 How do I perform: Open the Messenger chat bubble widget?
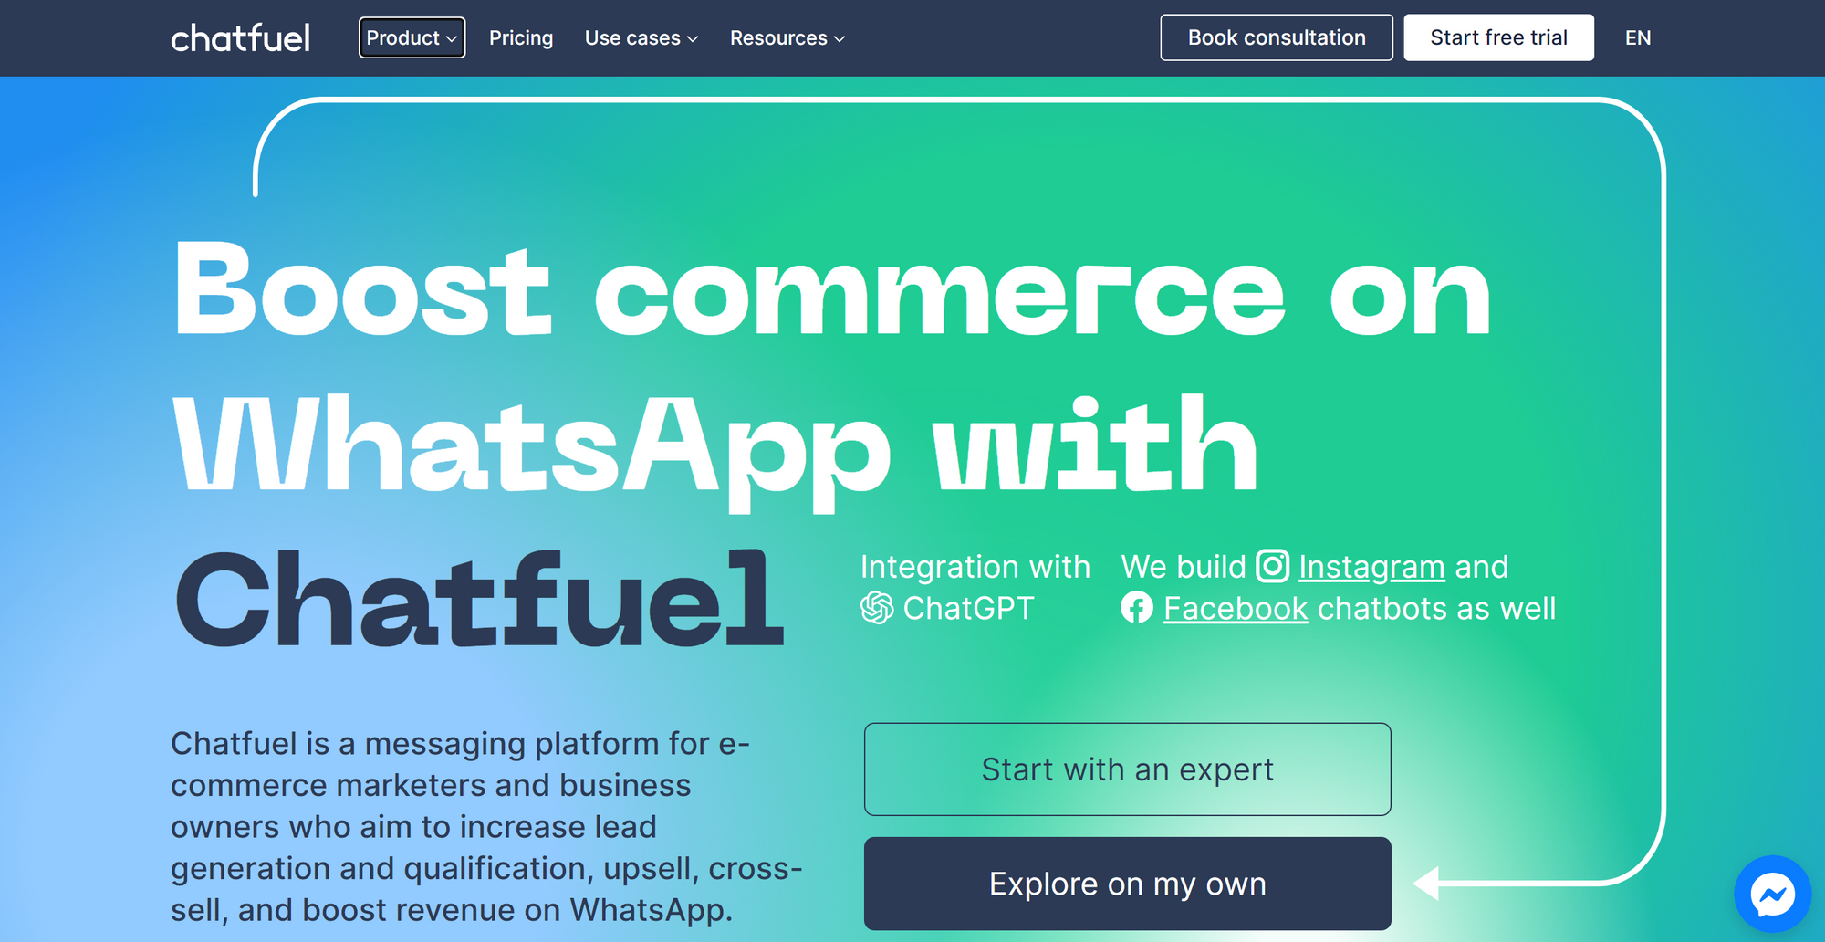1772,894
